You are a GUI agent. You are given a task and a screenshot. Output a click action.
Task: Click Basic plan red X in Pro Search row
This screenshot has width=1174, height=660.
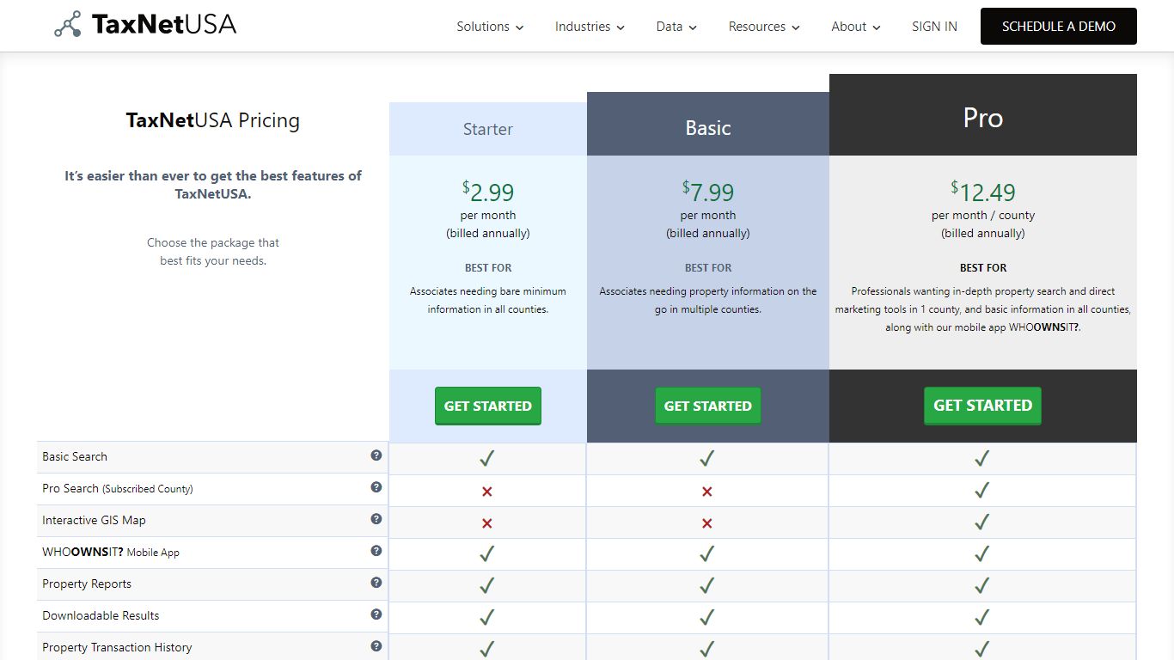(707, 492)
